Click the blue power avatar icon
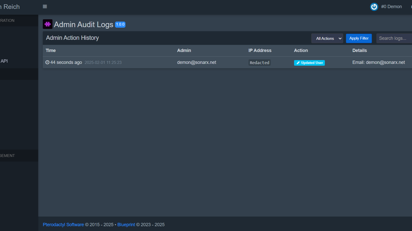Image resolution: width=412 pixels, height=231 pixels. coord(374,7)
